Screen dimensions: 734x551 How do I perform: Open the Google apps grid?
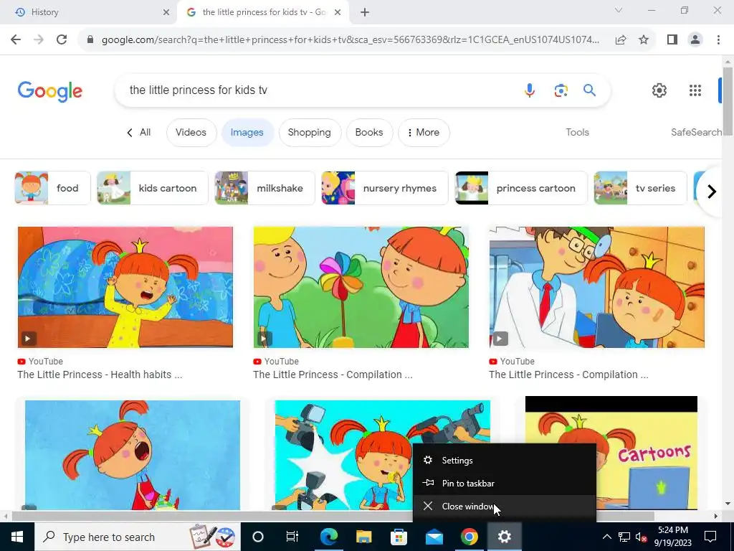pyautogui.click(x=695, y=90)
